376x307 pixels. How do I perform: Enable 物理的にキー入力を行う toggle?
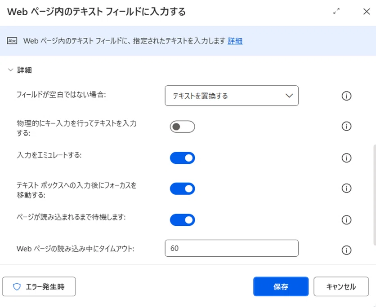click(x=182, y=127)
